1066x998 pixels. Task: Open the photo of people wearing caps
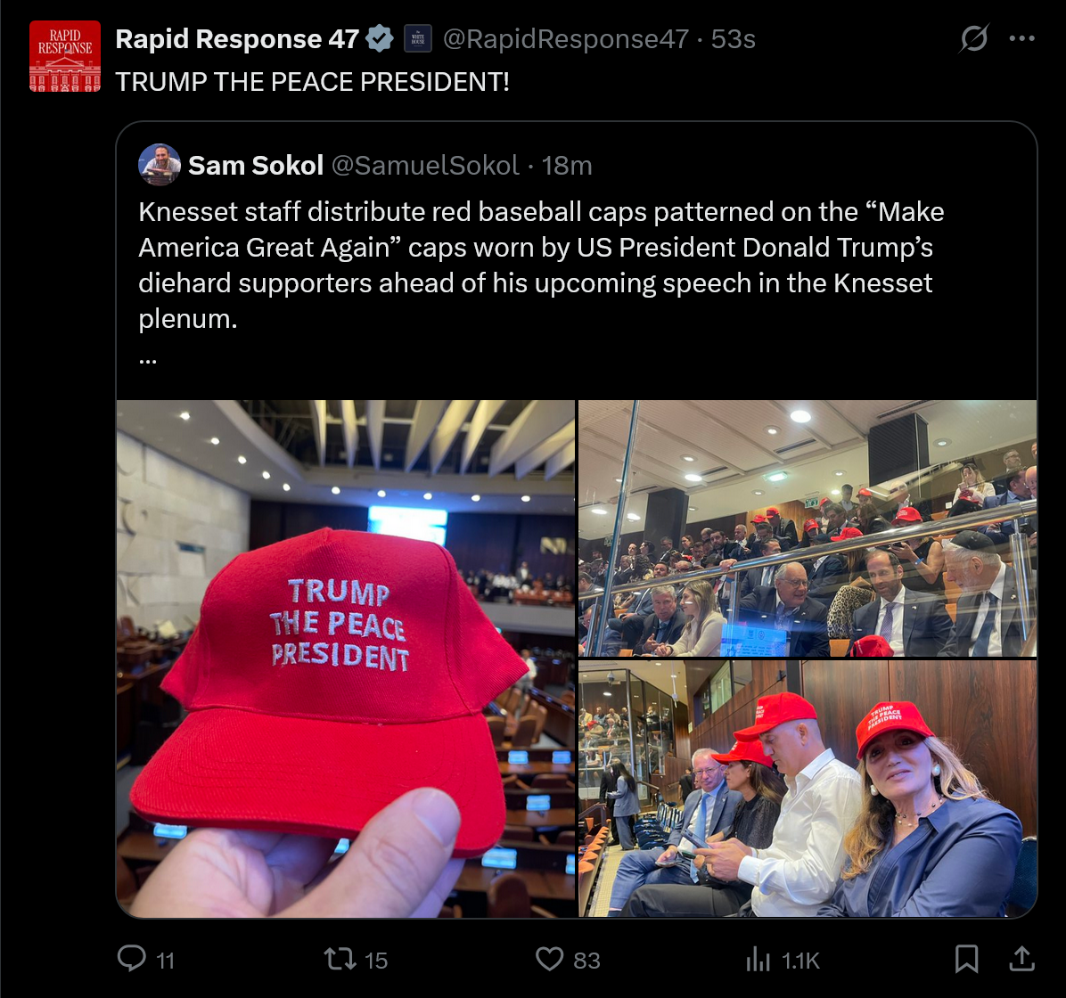tap(808, 789)
